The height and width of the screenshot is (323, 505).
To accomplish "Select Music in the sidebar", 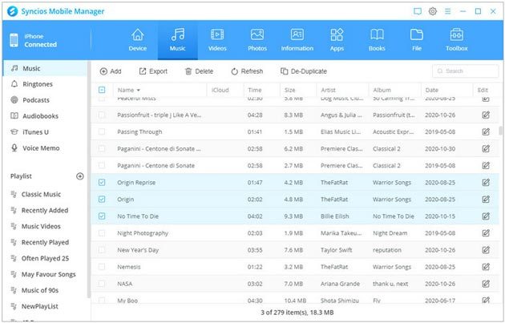I will coord(45,68).
